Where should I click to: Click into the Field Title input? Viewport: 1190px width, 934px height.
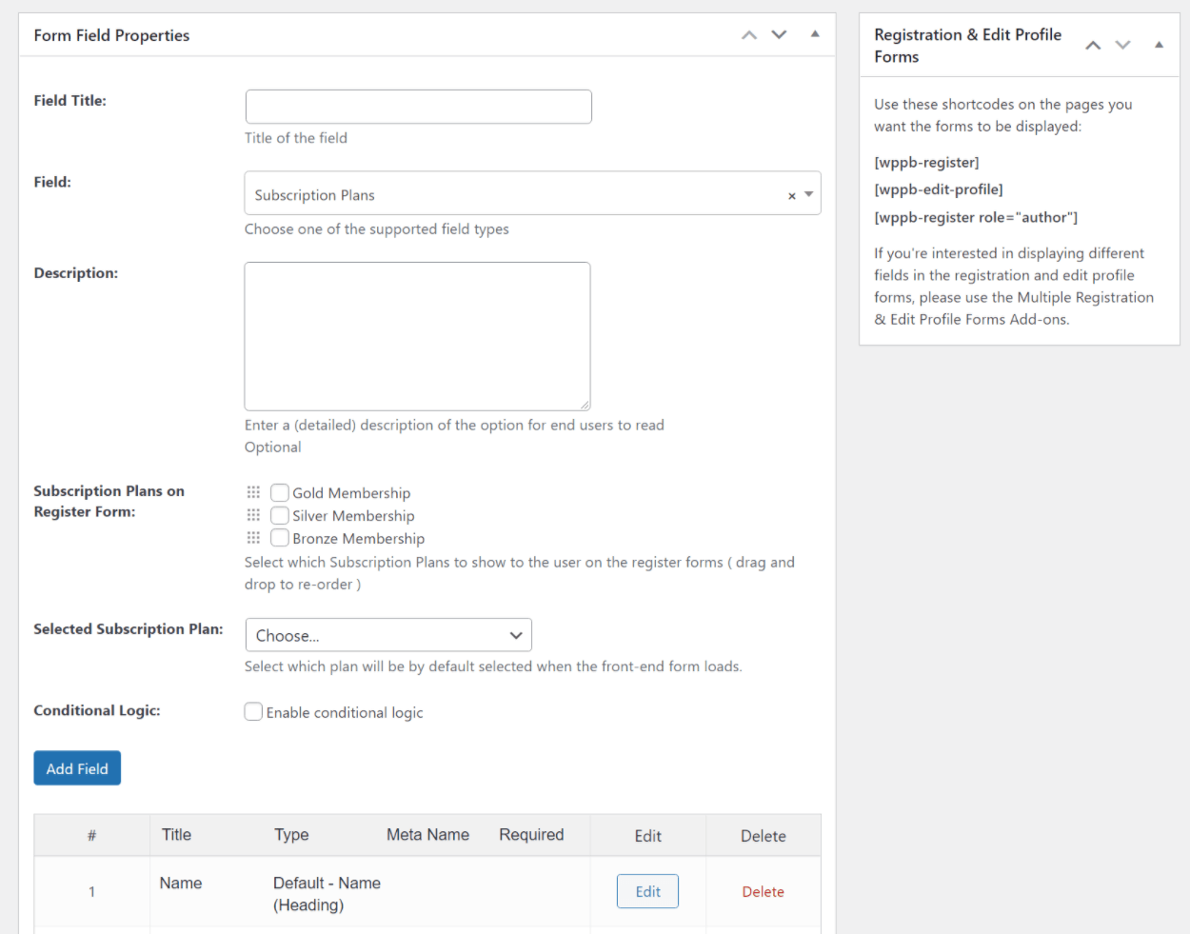[x=418, y=107]
